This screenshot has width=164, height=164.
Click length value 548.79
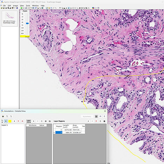click(69, 133)
